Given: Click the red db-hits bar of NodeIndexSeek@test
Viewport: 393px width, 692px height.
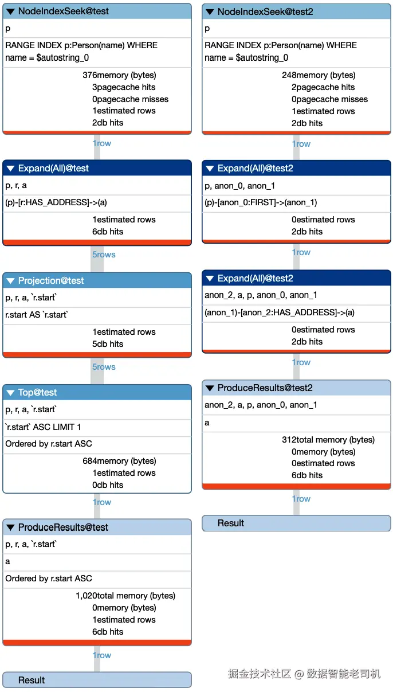Looking at the screenshot, I should [x=97, y=132].
